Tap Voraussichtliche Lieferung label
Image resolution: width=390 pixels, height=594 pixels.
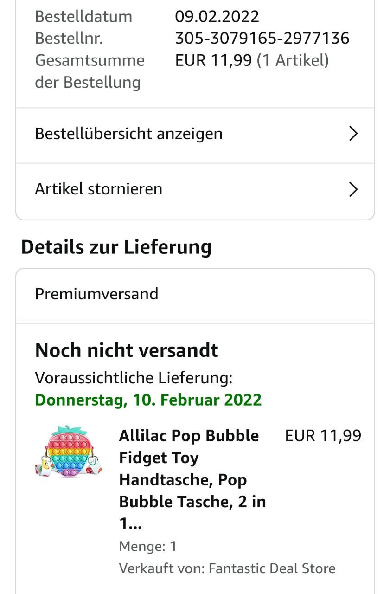point(134,378)
